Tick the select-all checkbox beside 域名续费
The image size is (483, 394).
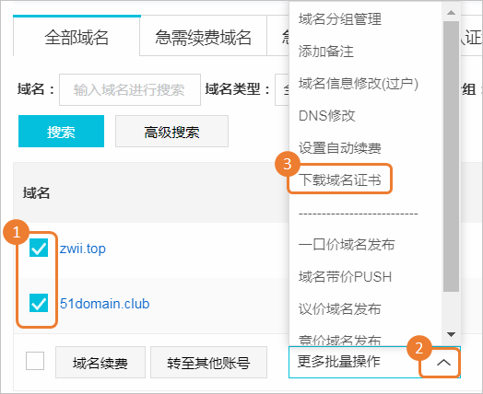(35, 361)
